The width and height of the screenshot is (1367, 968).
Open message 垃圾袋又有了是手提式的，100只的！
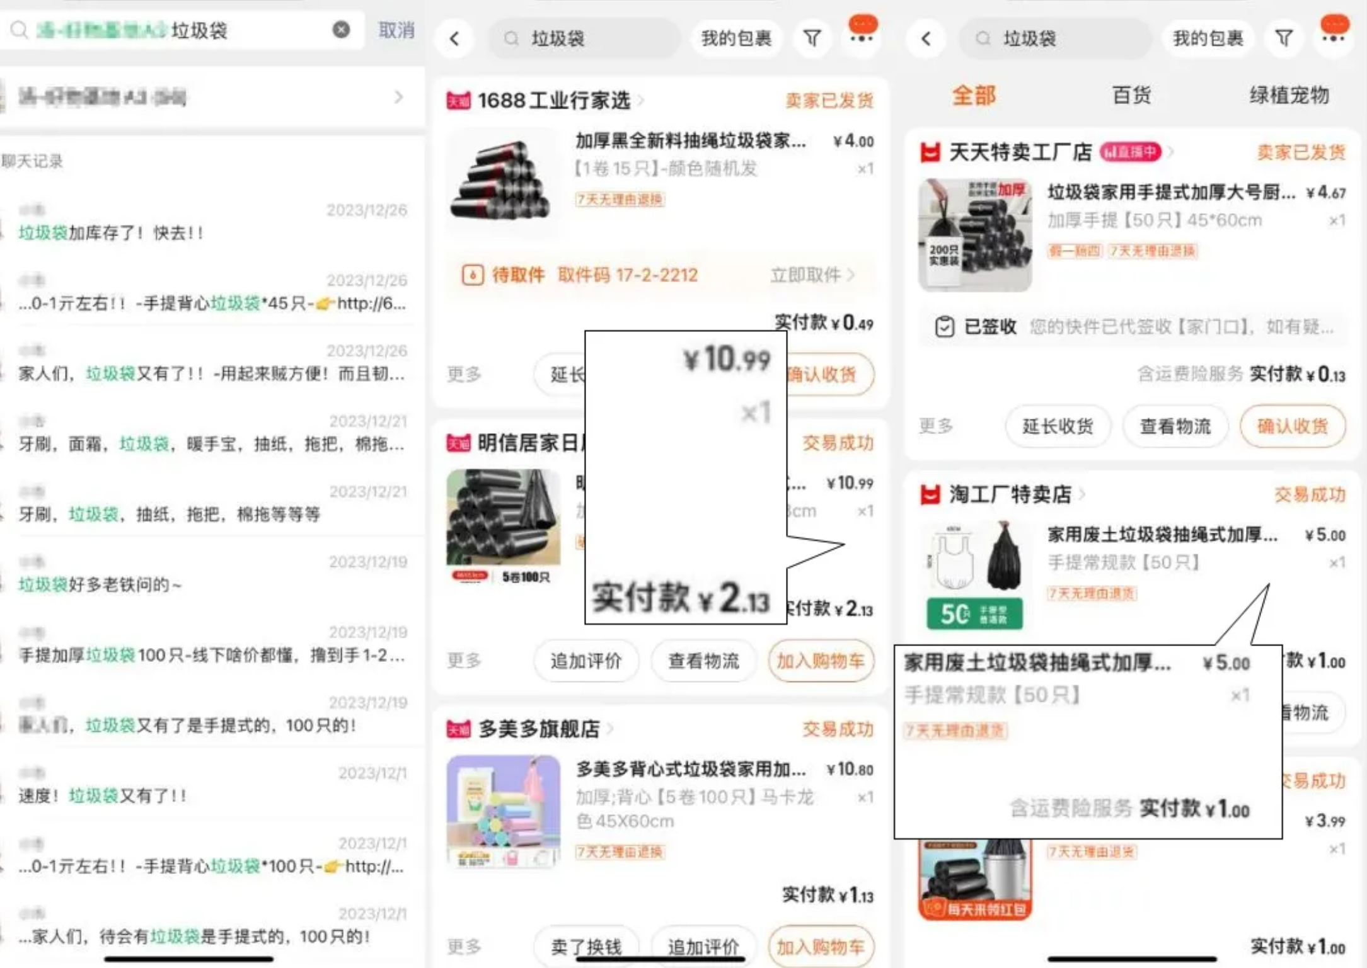click(211, 715)
